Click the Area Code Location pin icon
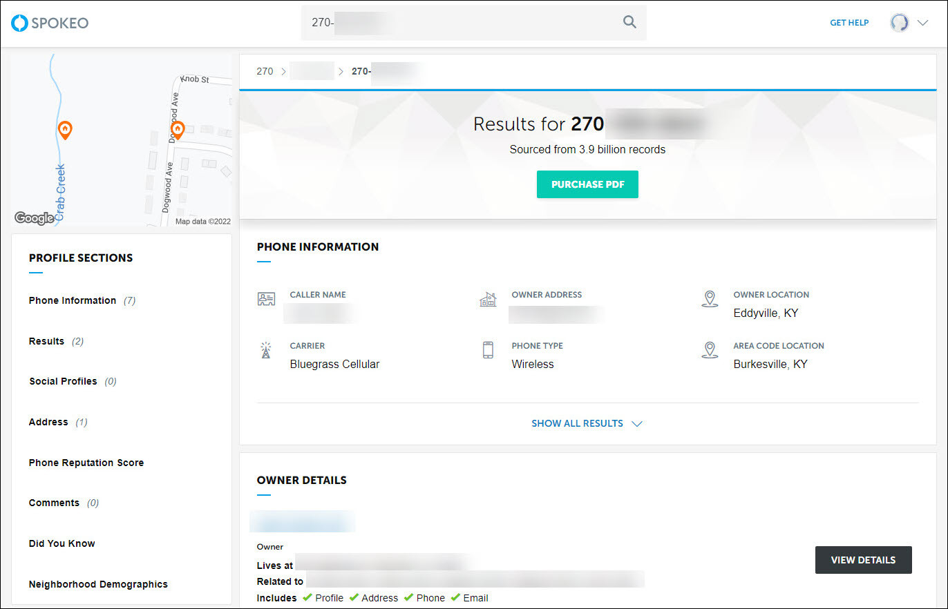 (x=710, y=350)
